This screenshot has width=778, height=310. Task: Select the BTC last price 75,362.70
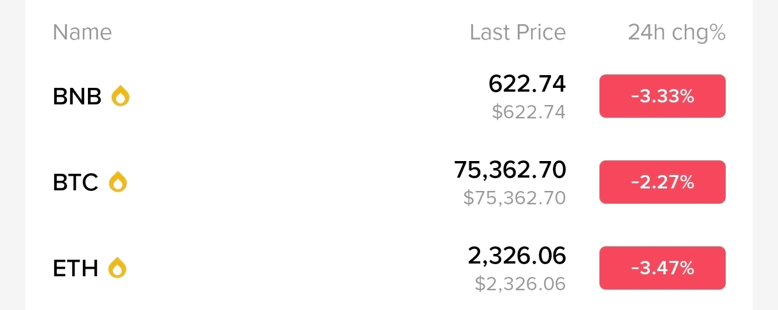(x=510, y=169)
